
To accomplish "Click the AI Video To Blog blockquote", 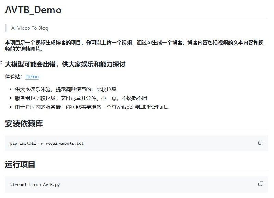I will [30, 28].
